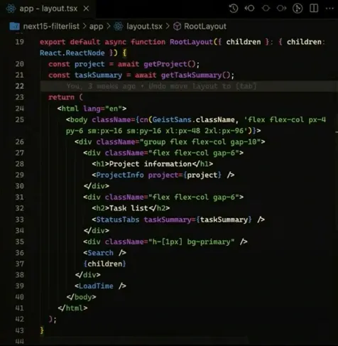
Task: Open the layout.tsx breadcrumb
Action: pos(144,26)
